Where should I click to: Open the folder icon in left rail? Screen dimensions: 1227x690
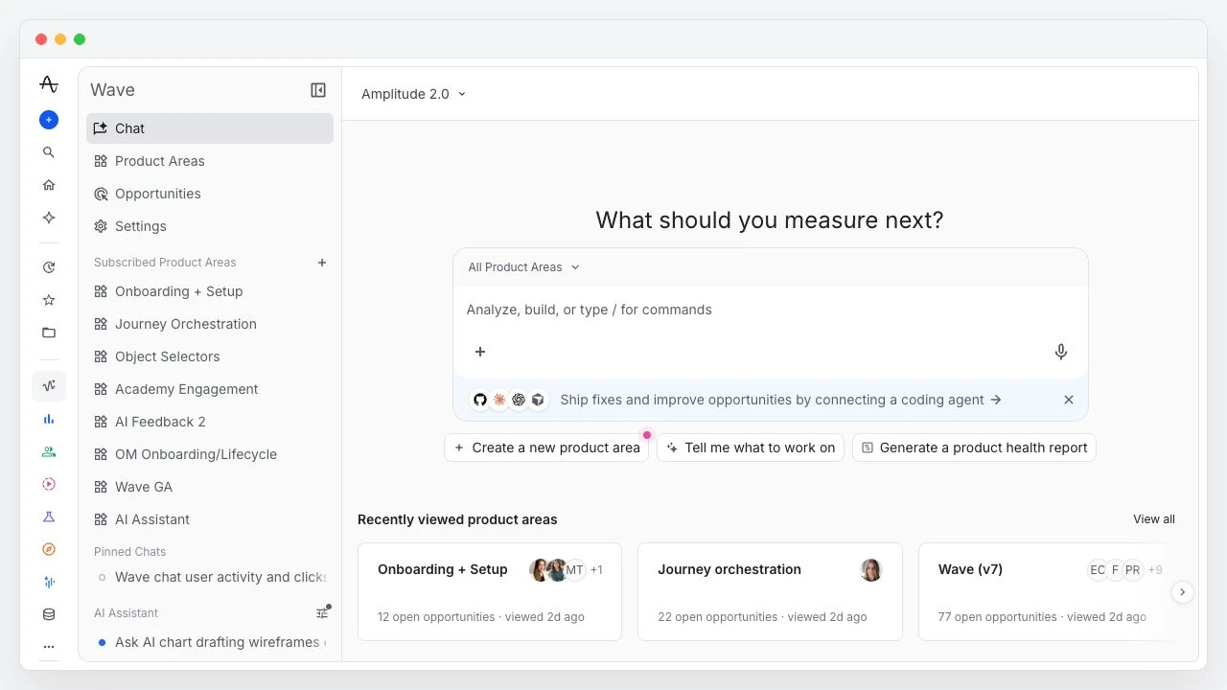[x=49, y=333]
